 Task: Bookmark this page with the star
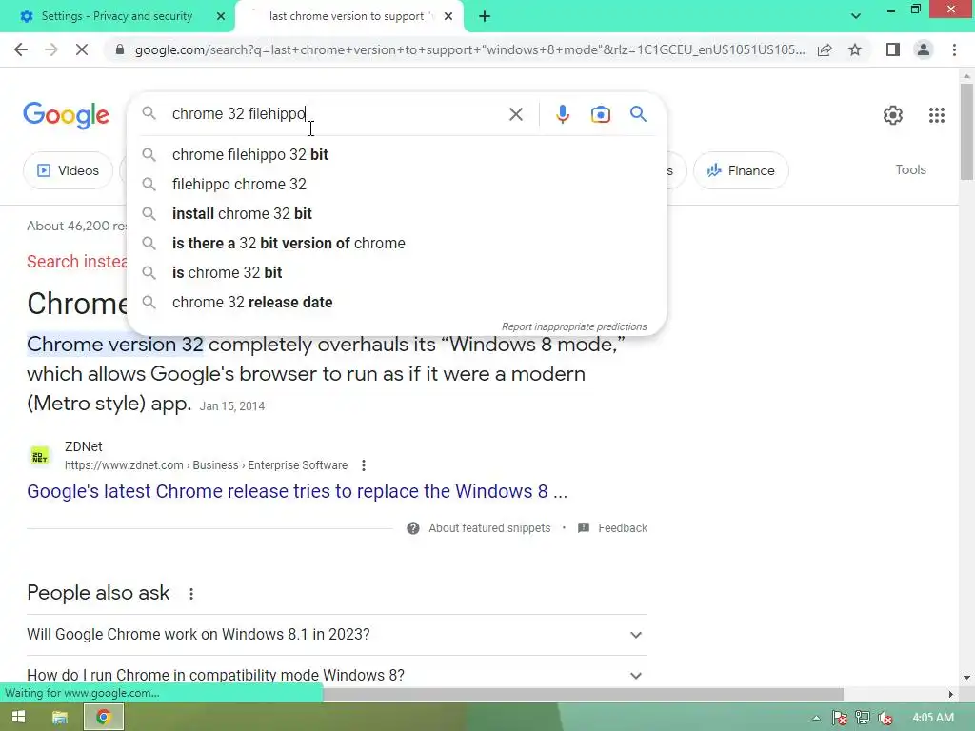pos(855,49)
